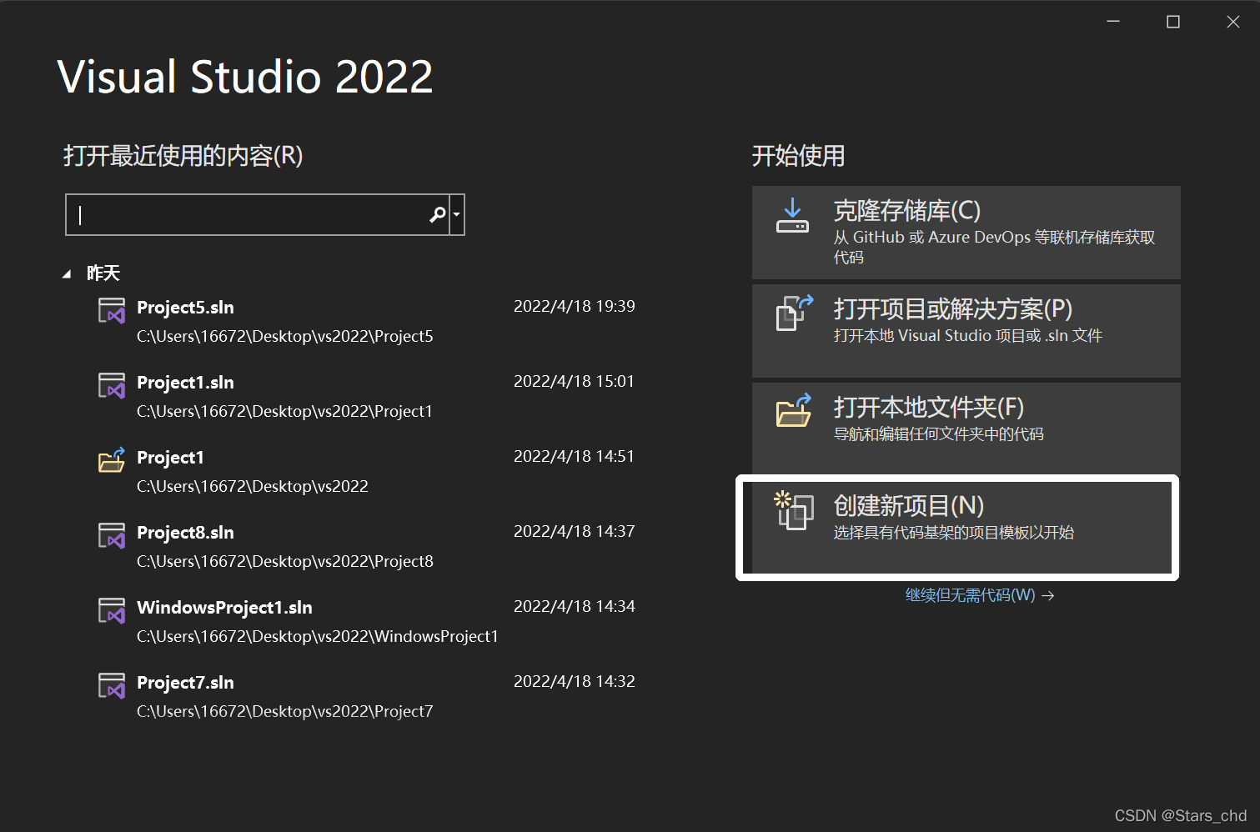Click the WindowsProject1.sln solution icon
The height and width of the screenshot is (832, 1260).
click(x=112, y=611)
